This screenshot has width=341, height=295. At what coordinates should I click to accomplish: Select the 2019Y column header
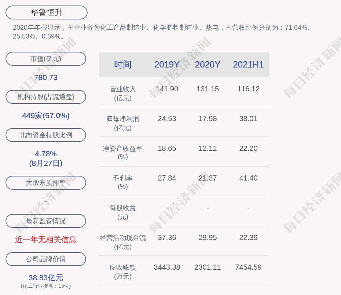167,65
